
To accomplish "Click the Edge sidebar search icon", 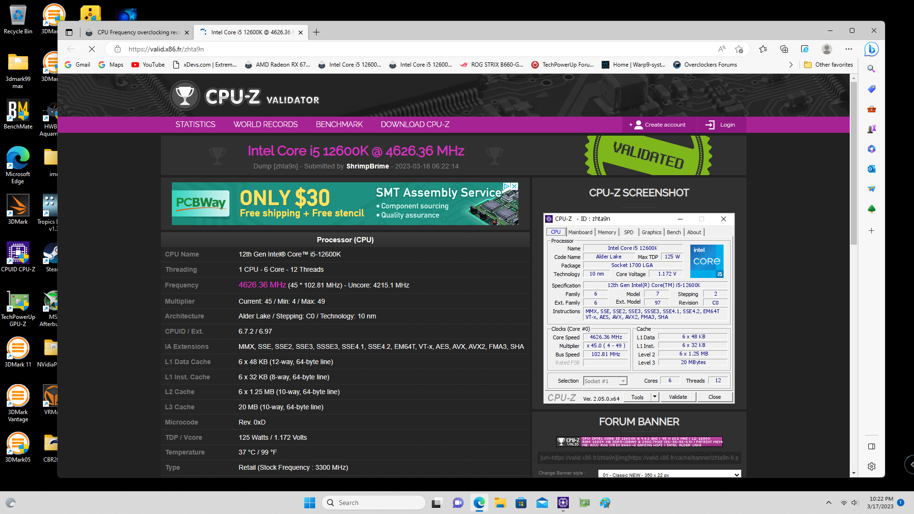I will (x=871, y=69).
